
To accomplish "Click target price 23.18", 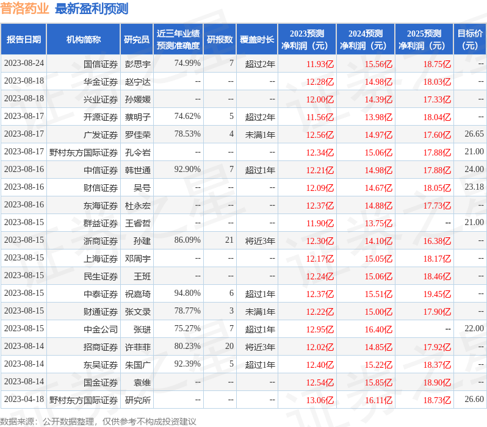I will pos(474,187).
